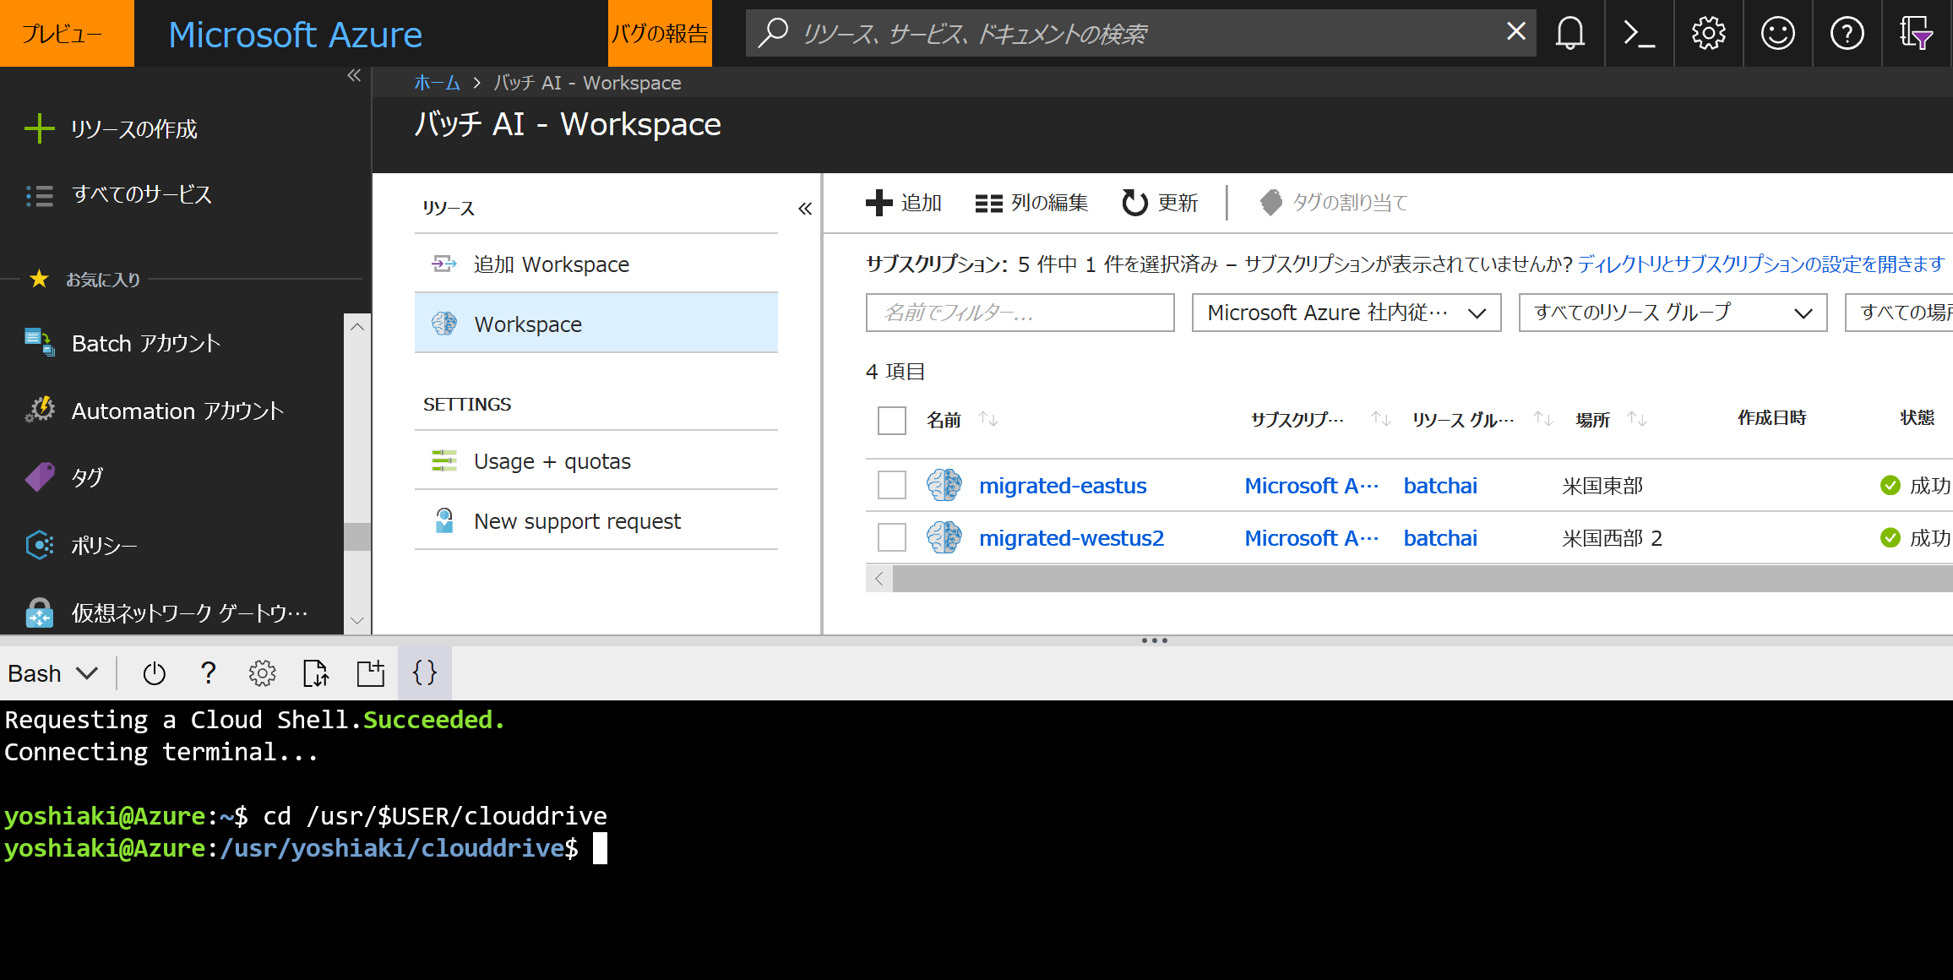Open the Bash shell selector dropdown

[52, 672]
